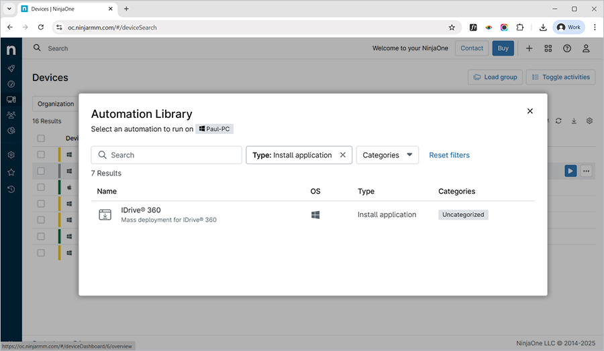This screenshot has height=351, width=604.
Task: Open the help question mark icon
Action: coord(567,48)
